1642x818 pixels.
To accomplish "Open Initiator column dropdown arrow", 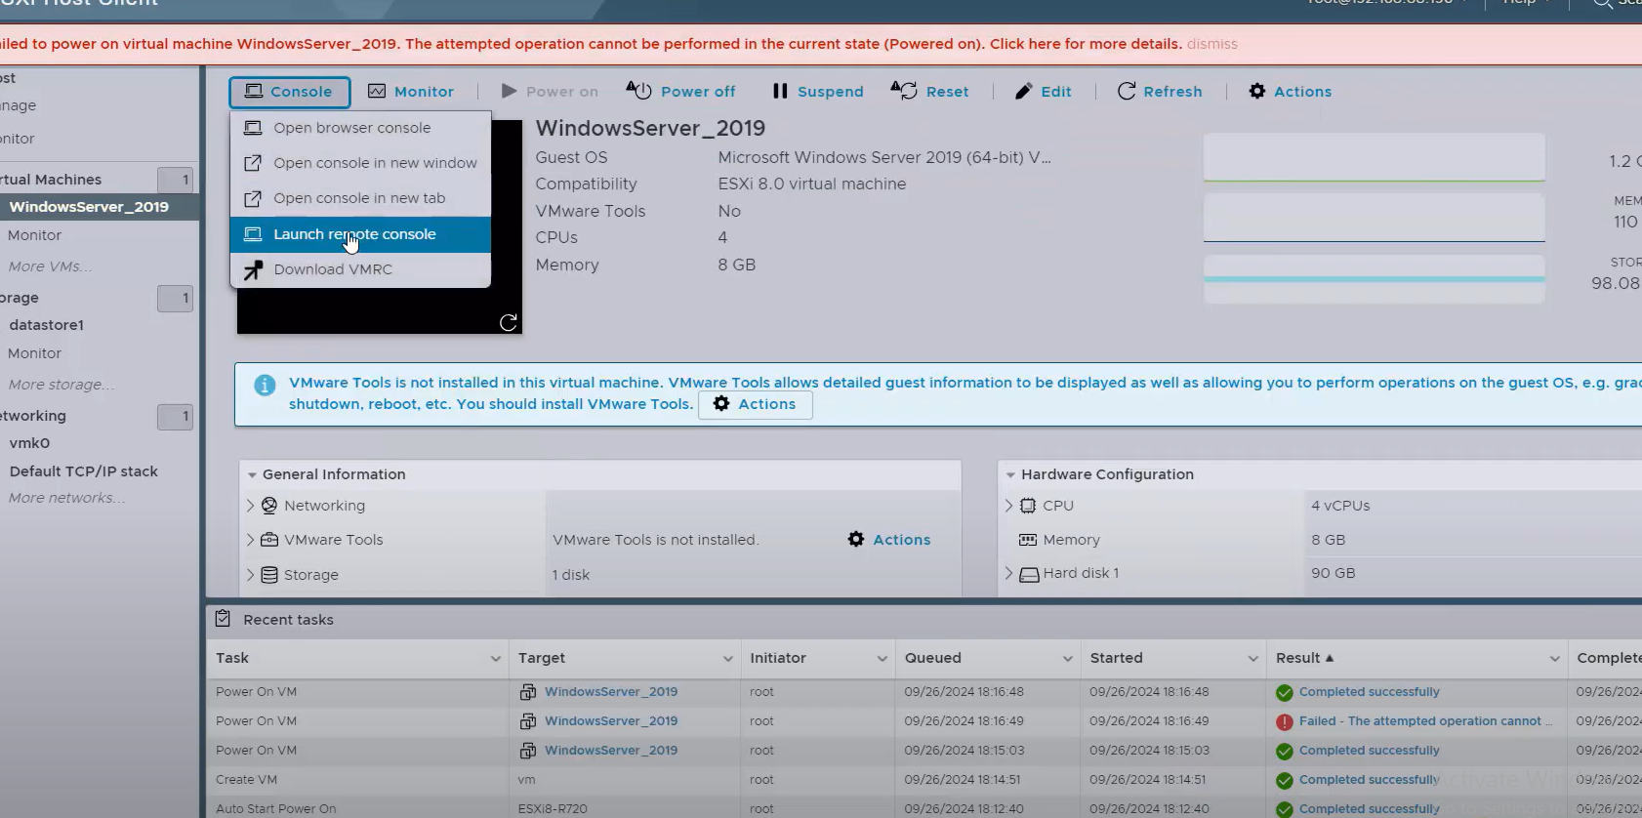I will click(883, 659).
